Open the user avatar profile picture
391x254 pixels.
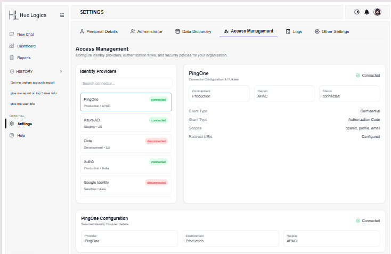(377, 12)
